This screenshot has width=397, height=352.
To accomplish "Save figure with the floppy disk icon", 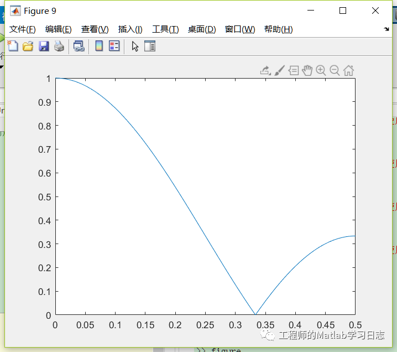I will coord(44,46).
